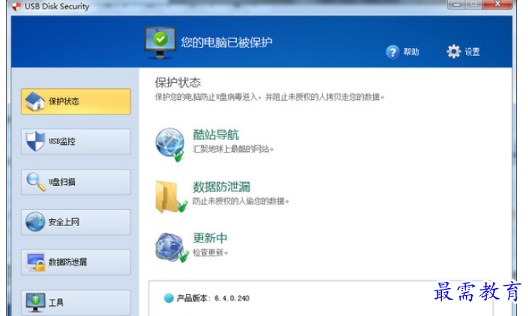Select the 数据防泄漏 sidebar tab
528x316 pixels.
(x=76, y=262)
